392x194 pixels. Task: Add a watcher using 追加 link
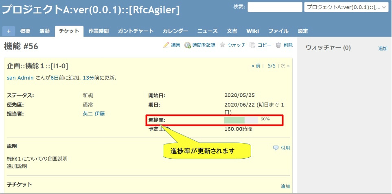[383, 48]
